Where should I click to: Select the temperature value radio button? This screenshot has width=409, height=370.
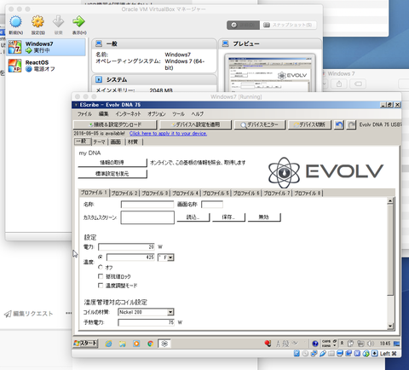tap(101, 257)
